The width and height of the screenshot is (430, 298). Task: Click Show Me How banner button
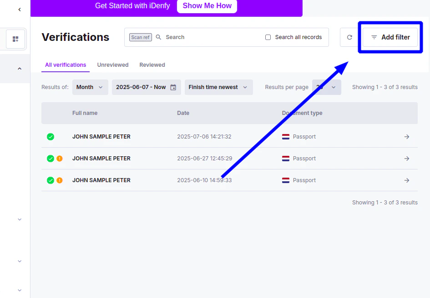[207, 6]
